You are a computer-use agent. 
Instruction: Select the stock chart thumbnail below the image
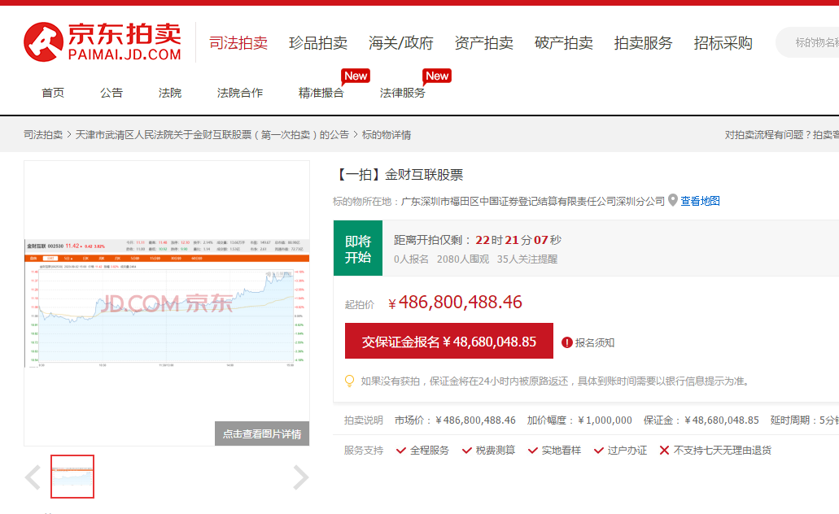click(x=72, y=477)
